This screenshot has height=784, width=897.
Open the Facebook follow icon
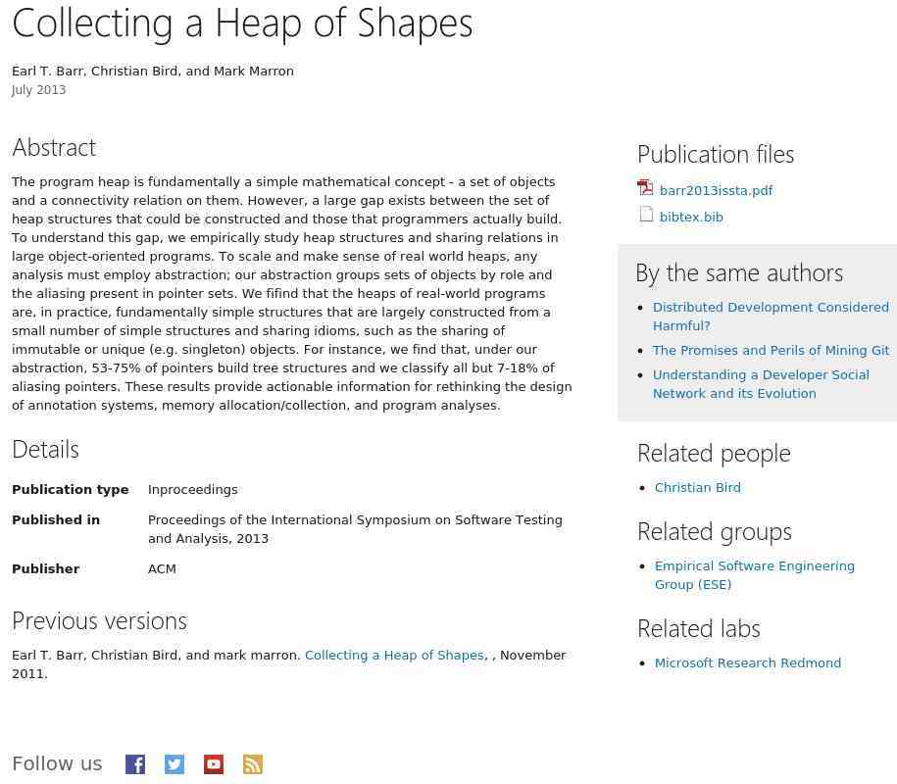[135, 764]
